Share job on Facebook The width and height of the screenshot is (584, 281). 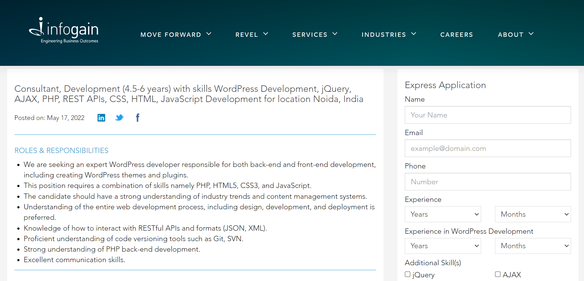[138, 117]
